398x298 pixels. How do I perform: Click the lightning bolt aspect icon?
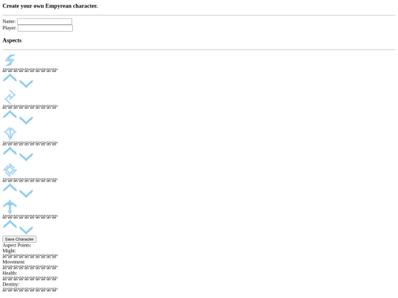coord(10,60)
